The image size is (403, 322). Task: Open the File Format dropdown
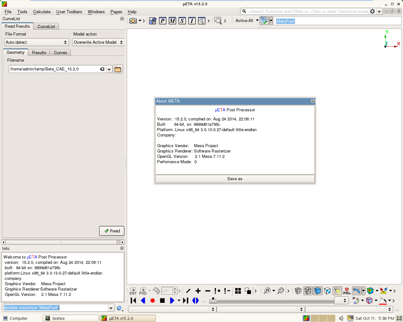pyautogui.click(x=37, y=42)
